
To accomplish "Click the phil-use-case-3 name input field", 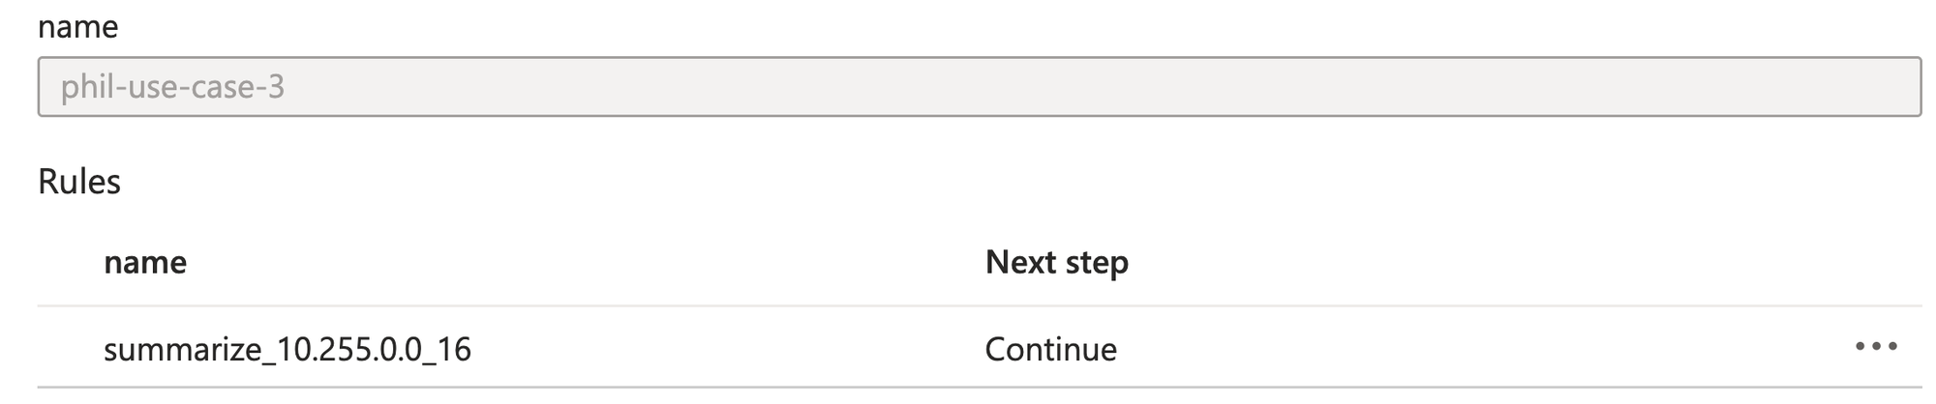I will (x=980, y=87).
